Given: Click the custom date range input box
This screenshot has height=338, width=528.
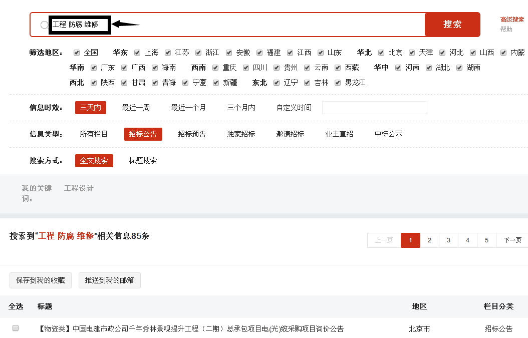Looking at the screenshot, I should click(x=374, y=108).
